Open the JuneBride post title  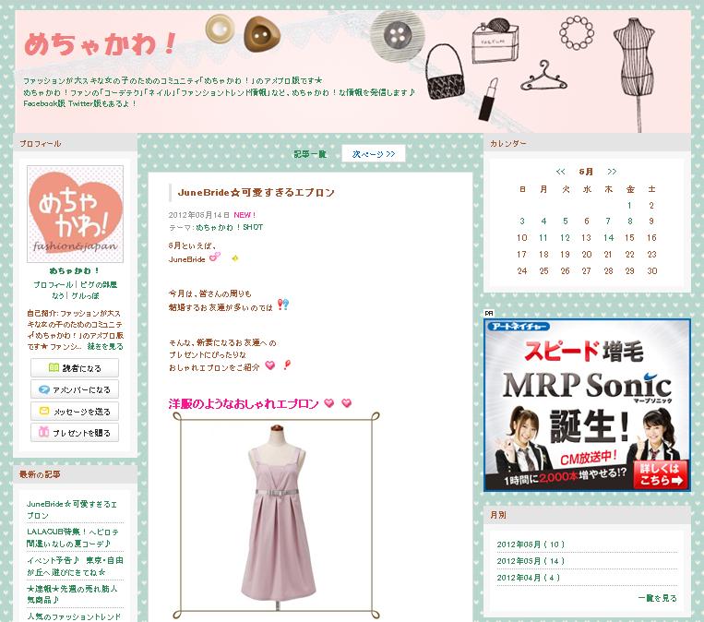[x=257, y=193]
